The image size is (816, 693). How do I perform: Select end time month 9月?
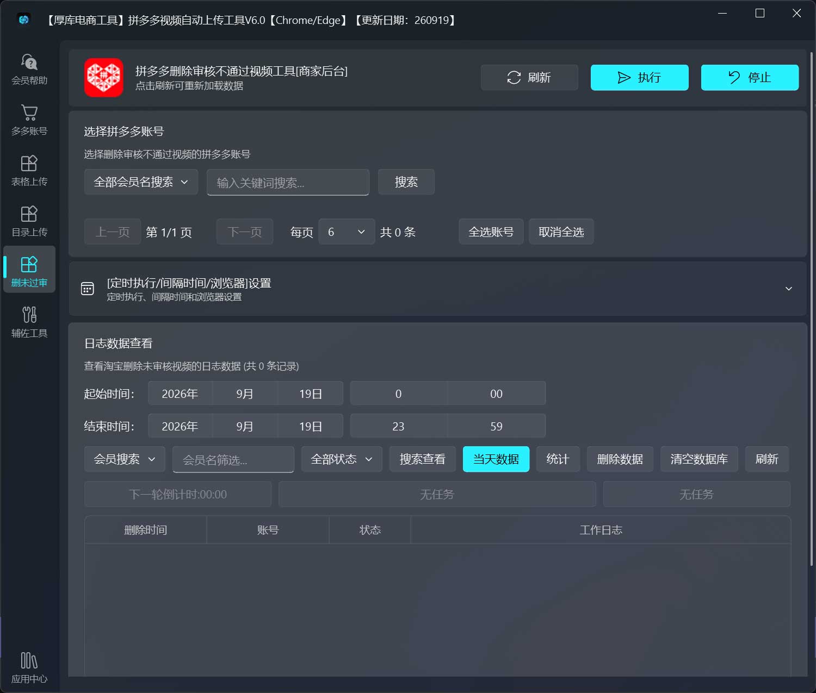(x=245, y=426)
